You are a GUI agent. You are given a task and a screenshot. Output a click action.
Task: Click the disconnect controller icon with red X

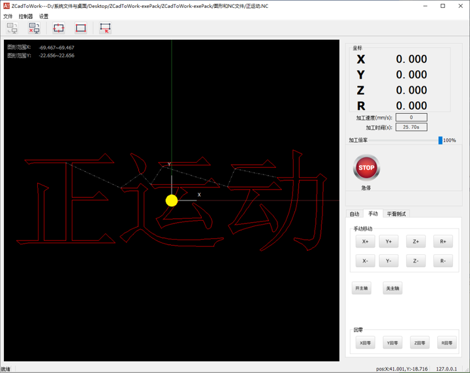click(x=34, y=28)
